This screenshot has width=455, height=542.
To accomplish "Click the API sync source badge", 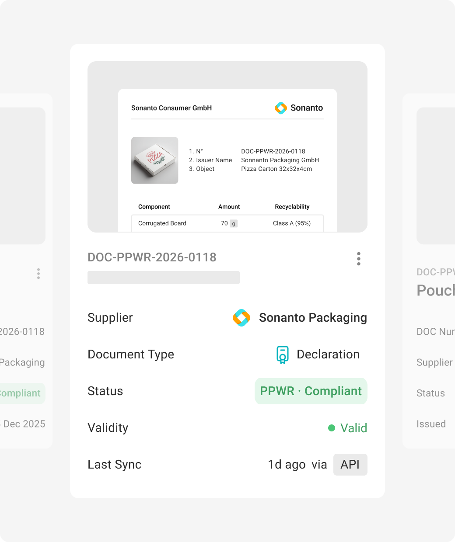I will coord(350,465).
